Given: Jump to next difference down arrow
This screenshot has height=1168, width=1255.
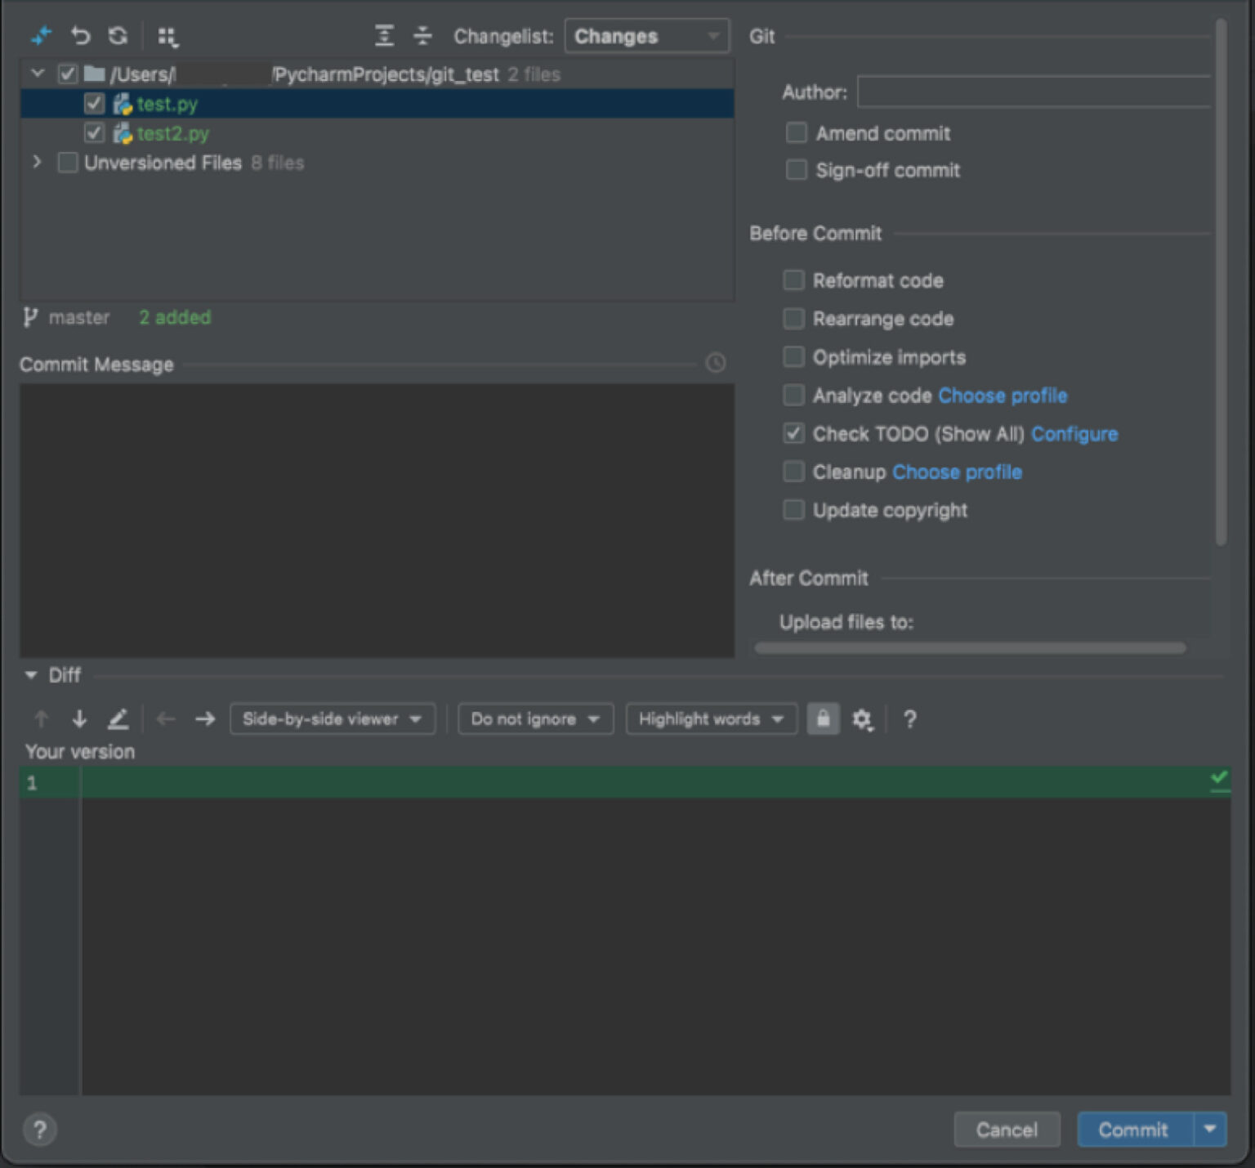Looking at the screenshot, I should (x=79, y=719).
